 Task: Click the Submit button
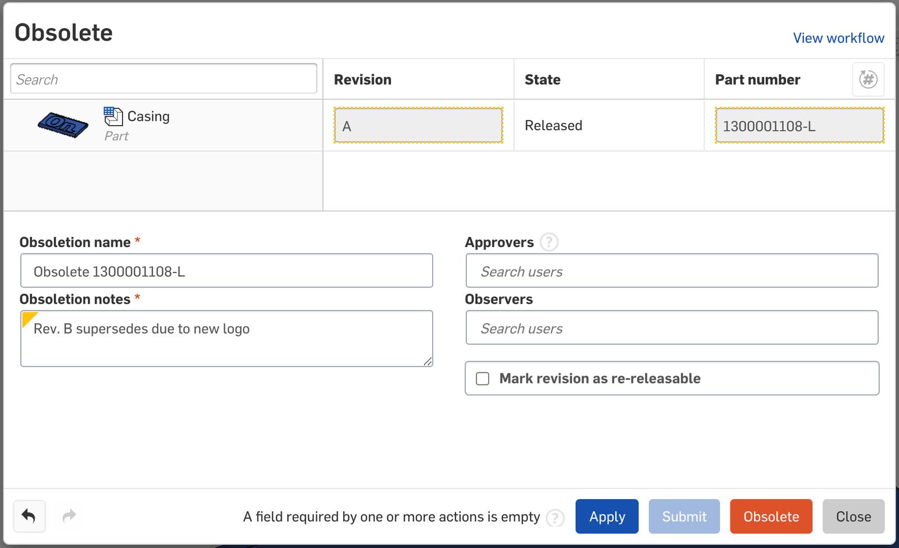(684, 517)
